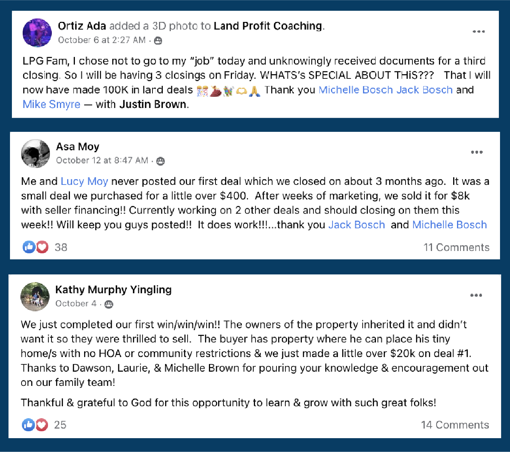Click the heart reaction icon on Asa Moy's post
Image resolution: width=510 pixels, height=452 pixels.
pyautogui.click(x=42, y=247)
